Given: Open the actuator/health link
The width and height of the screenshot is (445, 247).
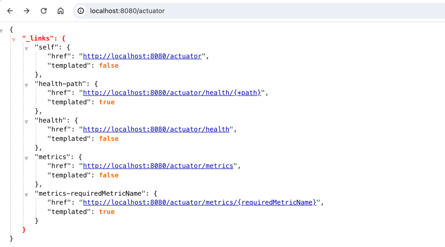Looking at the screenshot, I should (x=156, y=129).
